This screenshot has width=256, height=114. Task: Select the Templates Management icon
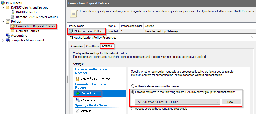coord(8,40)
